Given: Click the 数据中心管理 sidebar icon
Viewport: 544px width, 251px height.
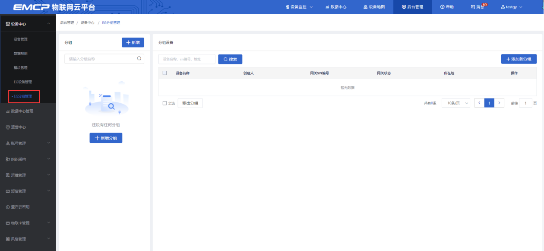Looking at the screenshot, I should pos(8,111).
